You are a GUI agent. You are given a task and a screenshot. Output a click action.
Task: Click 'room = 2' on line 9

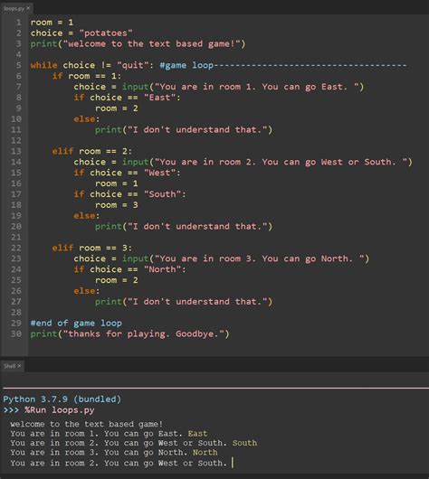pos(117,108)
